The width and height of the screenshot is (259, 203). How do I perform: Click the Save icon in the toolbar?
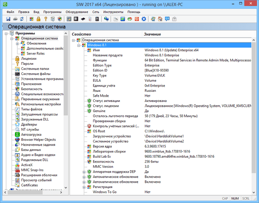point(8,19)
